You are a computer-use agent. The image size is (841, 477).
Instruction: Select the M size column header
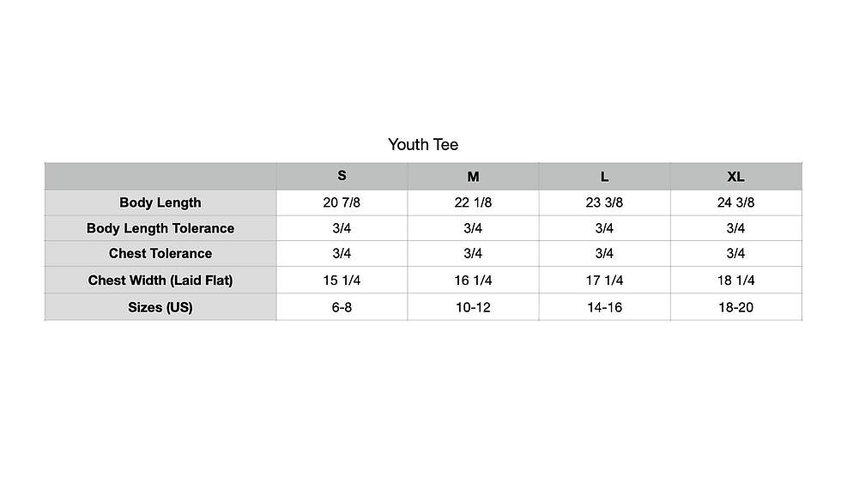tap(473, 177)
